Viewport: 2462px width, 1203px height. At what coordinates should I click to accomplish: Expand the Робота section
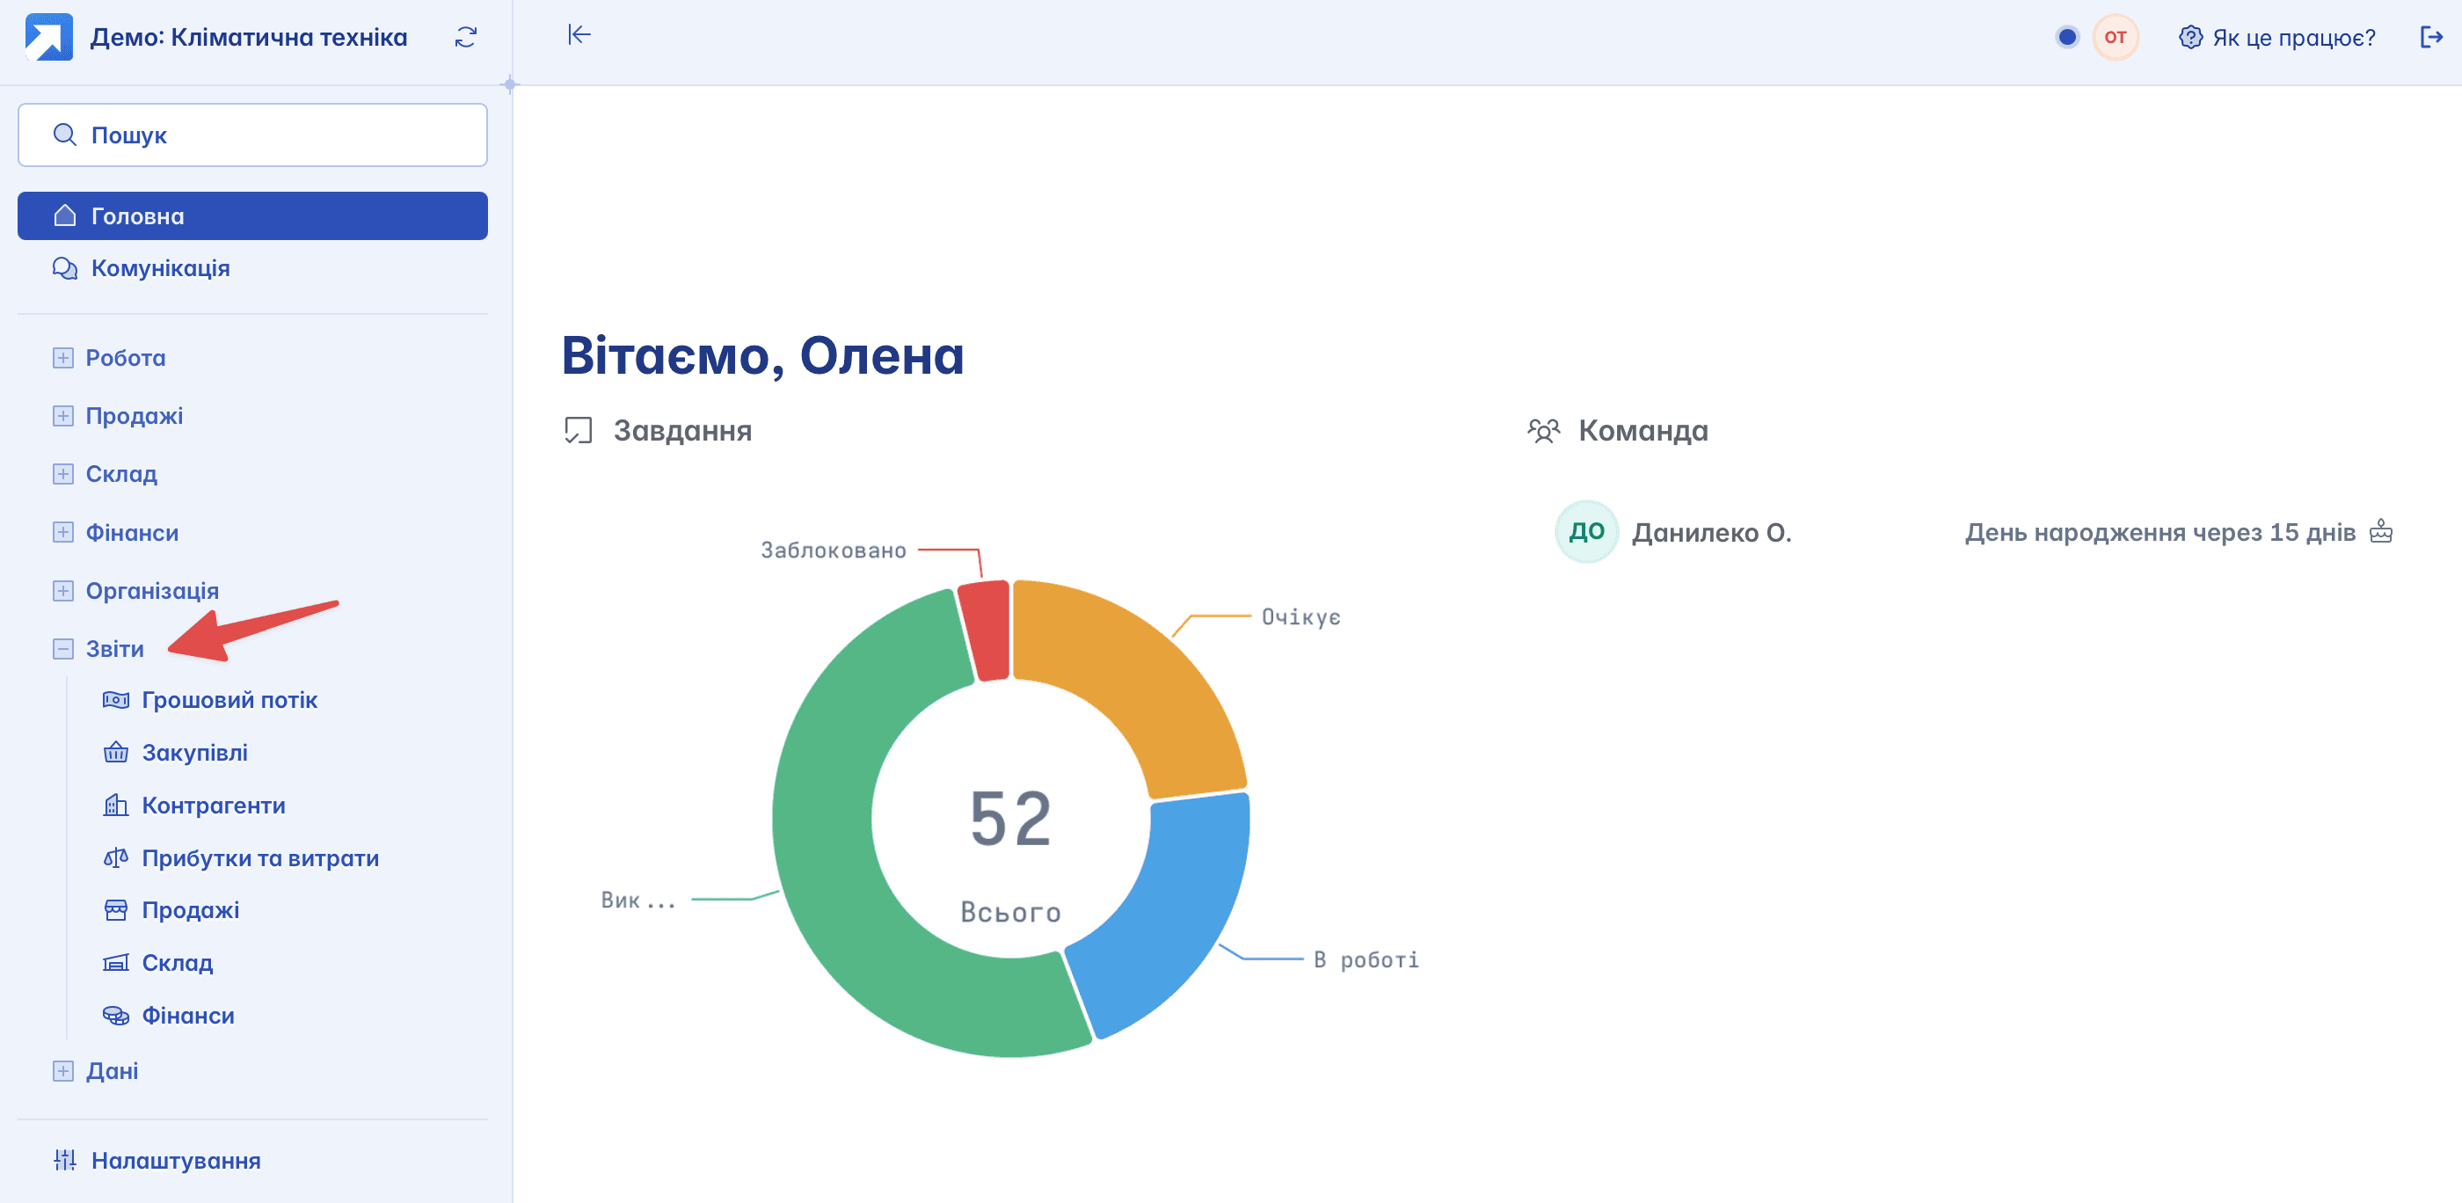tap(63, 358)
